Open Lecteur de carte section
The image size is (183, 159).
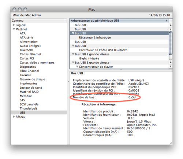(31, 88)
